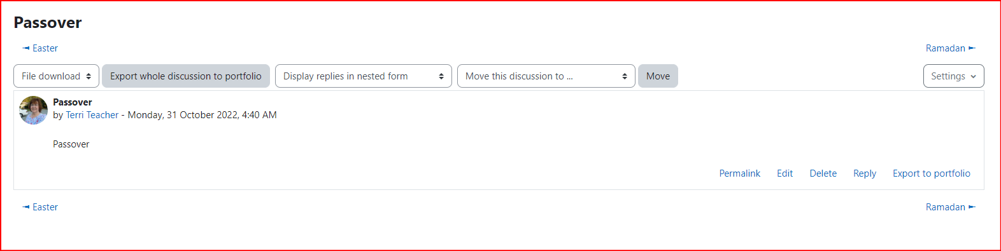Go to the top Easter discussion link
The width and height of the screenshot is (1001, 251).
click(x=45, y=48)
